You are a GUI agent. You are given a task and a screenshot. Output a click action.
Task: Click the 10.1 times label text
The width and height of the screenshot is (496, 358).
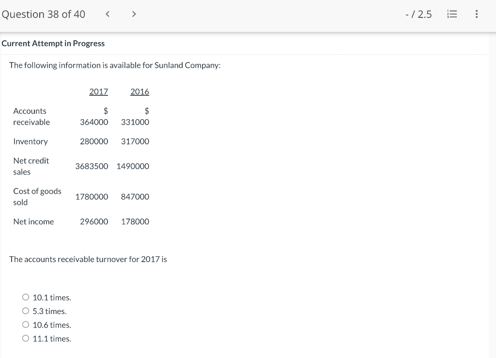click(52, 297)
